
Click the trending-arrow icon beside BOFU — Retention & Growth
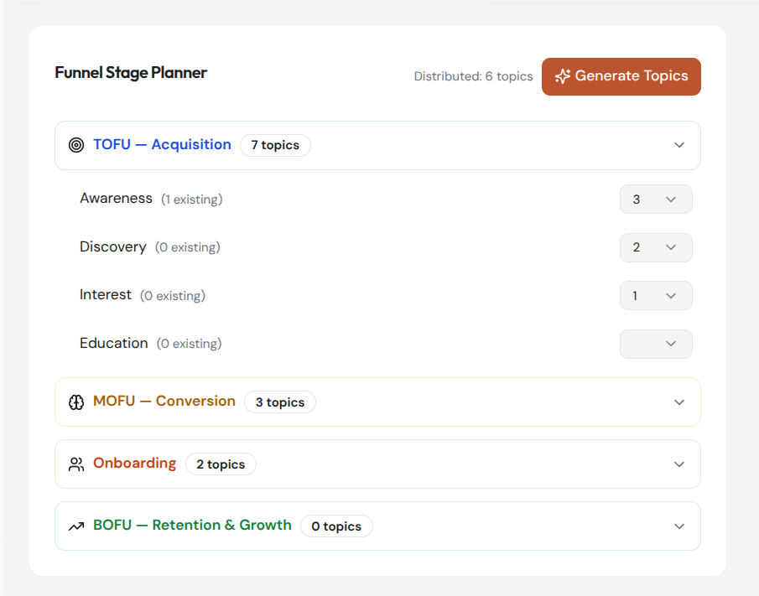coord(76,526)
